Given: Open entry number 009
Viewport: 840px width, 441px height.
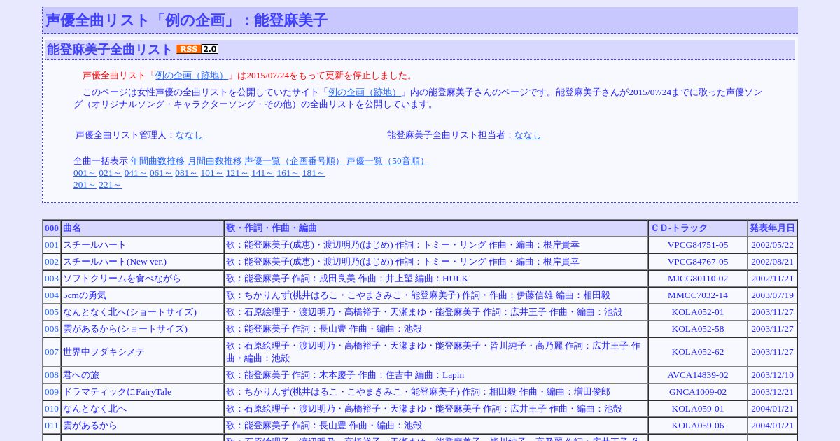Looking at the screenshot, I should (52, 392).
